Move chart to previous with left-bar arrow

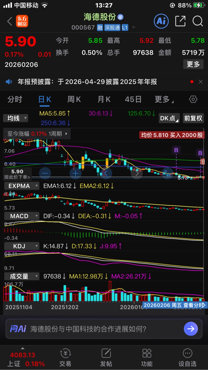[x=106, y=173]
